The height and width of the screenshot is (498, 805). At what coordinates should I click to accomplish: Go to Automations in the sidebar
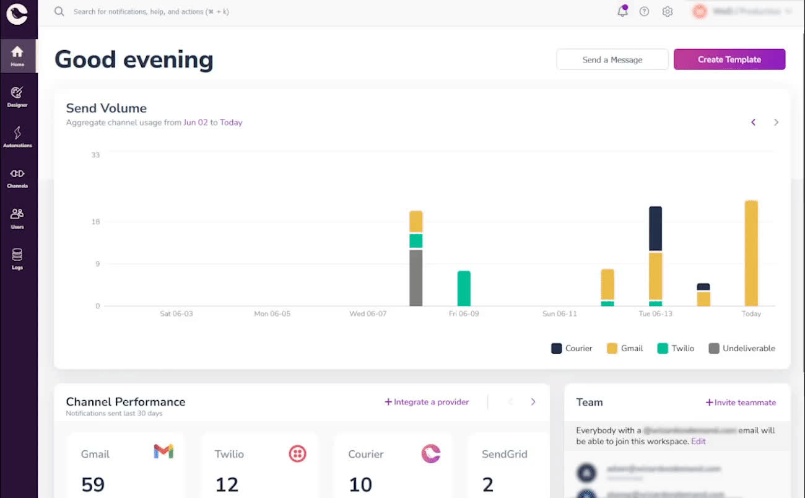click(17, 137)
